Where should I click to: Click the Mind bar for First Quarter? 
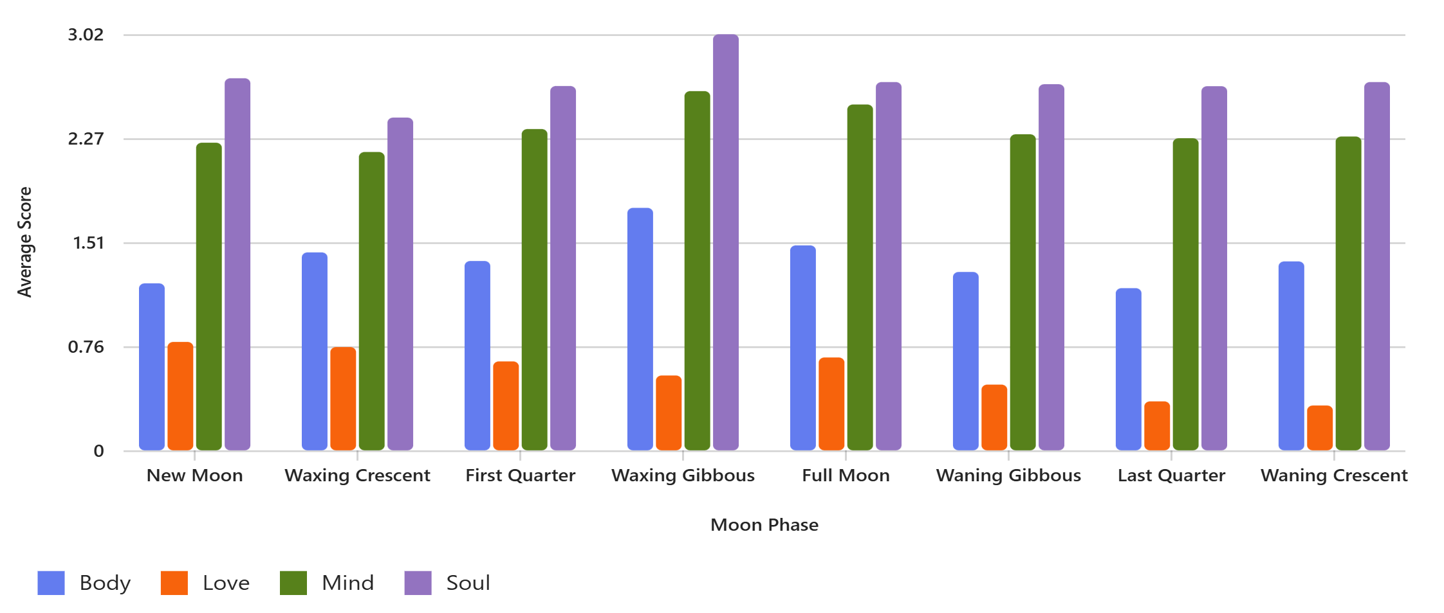click(534, 290)
